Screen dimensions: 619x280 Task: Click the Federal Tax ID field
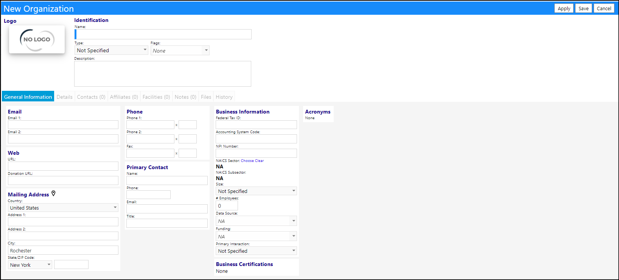coord(256,124)
